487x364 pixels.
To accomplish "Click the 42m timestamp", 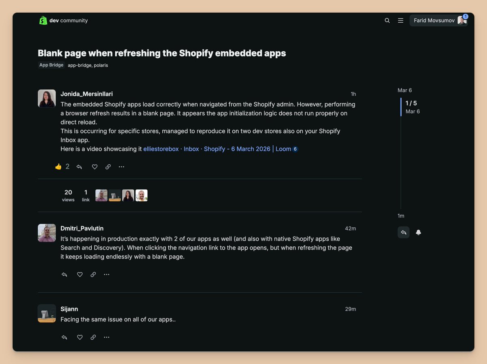I will tap(351, 228).
